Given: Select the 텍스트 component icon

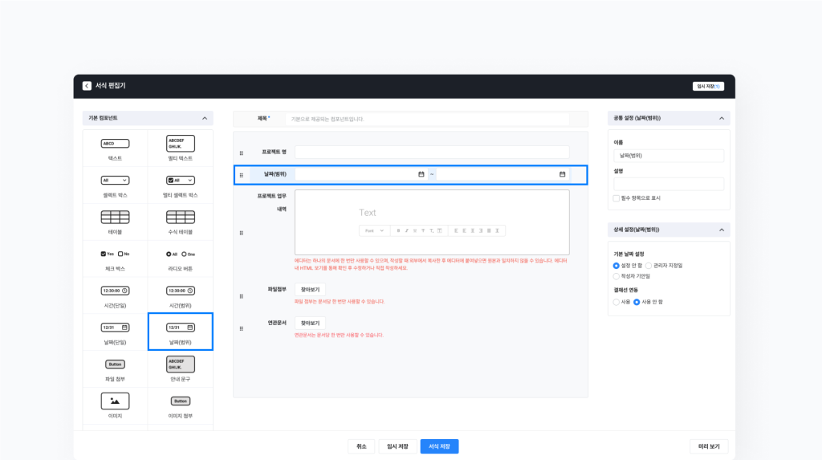Looking at the screenshot, I should [115, 144].
